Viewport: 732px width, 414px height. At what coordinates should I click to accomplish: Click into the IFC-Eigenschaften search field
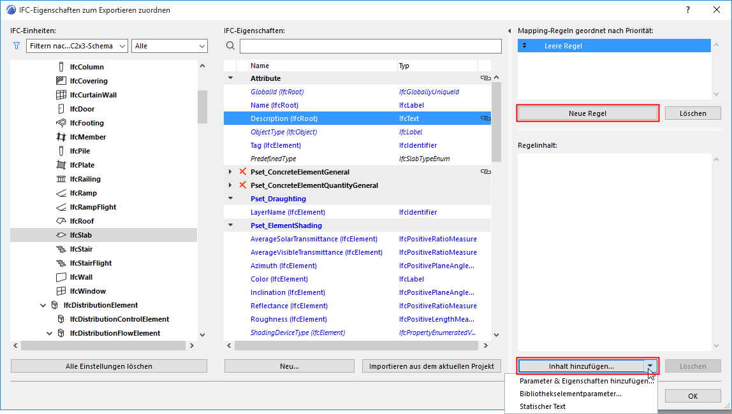tap(370, 46)
